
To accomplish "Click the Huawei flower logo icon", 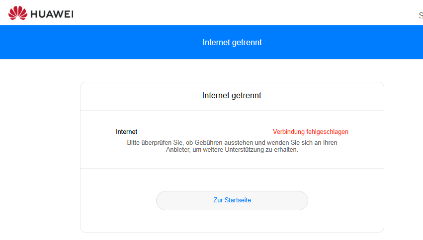I will 18,13.
